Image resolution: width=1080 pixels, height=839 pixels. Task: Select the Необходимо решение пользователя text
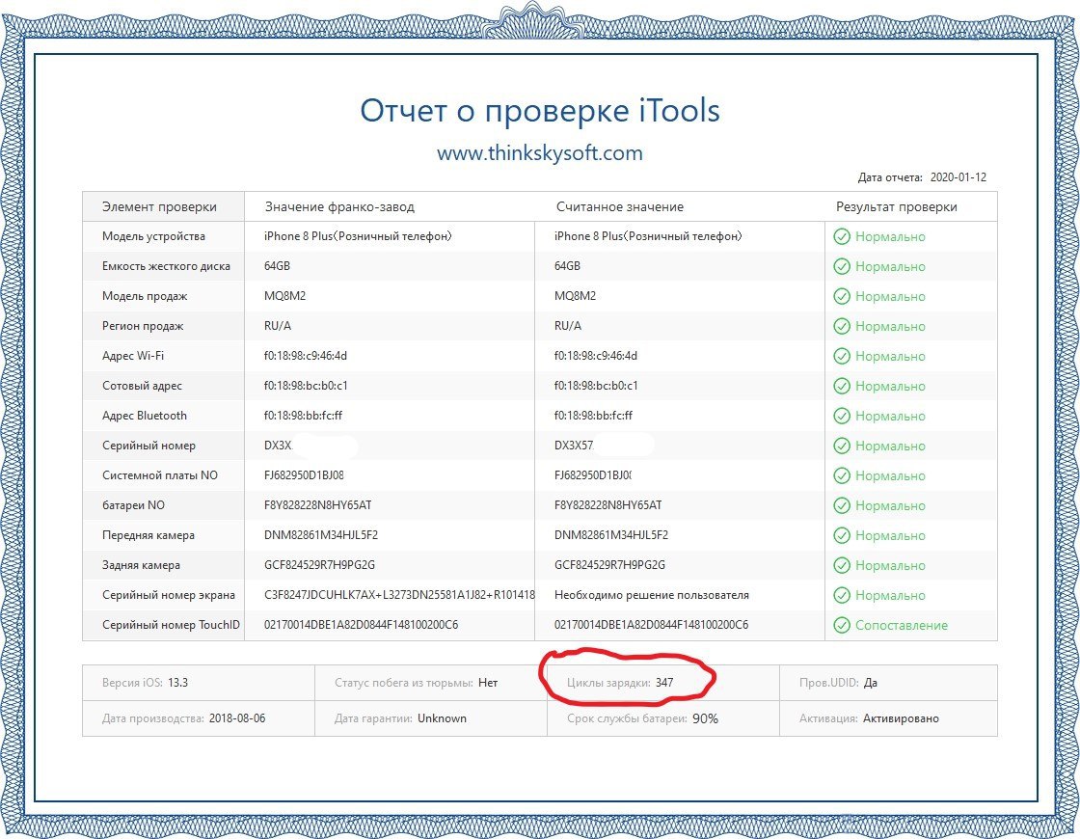(652, 595)
